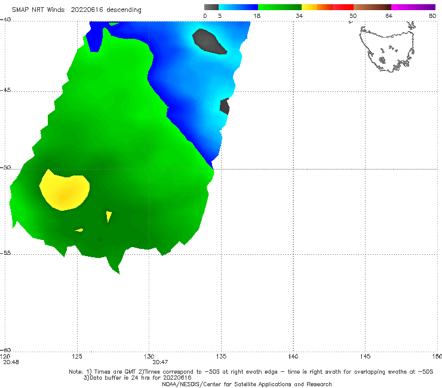This screenshot has width=442, height=388.
Task: Click the latitude label '-55'
Action: tap(5, 253)
